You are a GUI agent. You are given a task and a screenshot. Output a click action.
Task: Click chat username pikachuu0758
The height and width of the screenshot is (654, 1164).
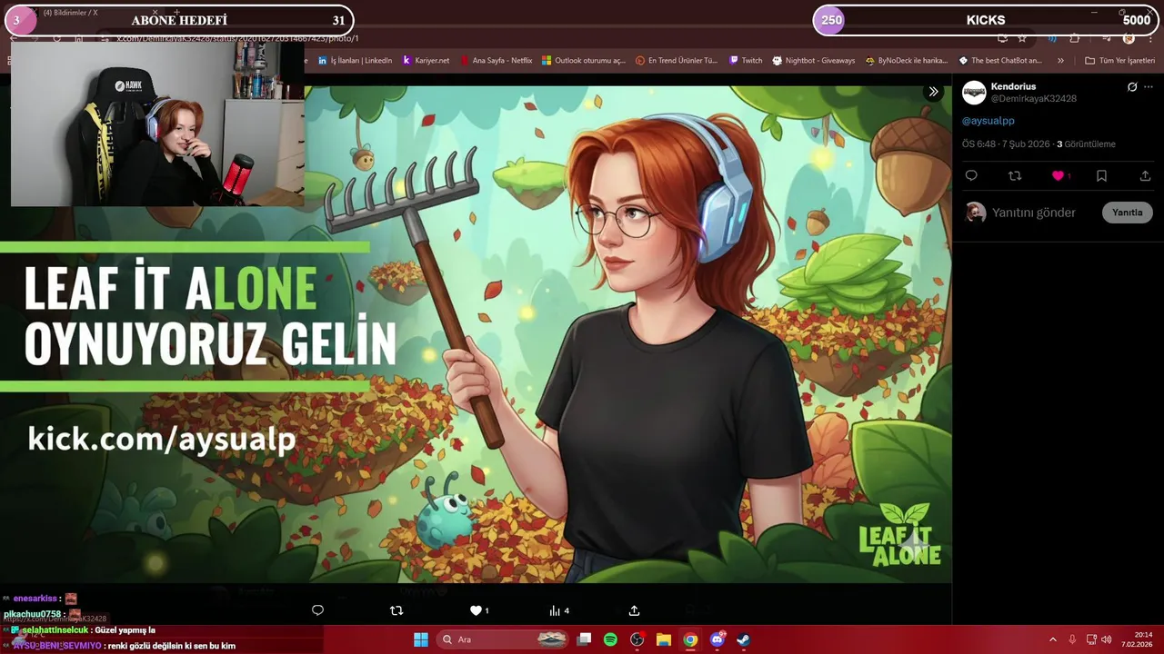[33, 614]
